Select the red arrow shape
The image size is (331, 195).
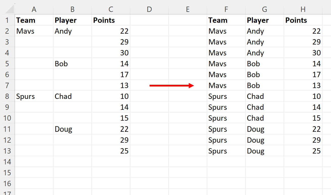pos(172,85)
